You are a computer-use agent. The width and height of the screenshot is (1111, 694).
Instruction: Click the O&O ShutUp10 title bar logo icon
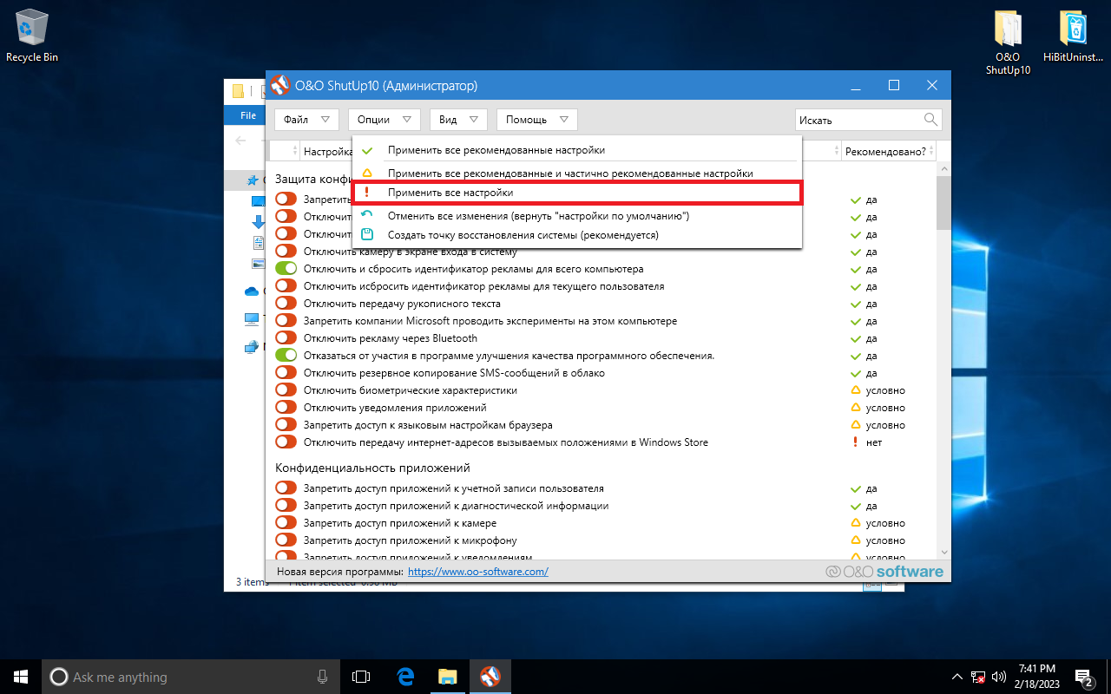[279, 86]
